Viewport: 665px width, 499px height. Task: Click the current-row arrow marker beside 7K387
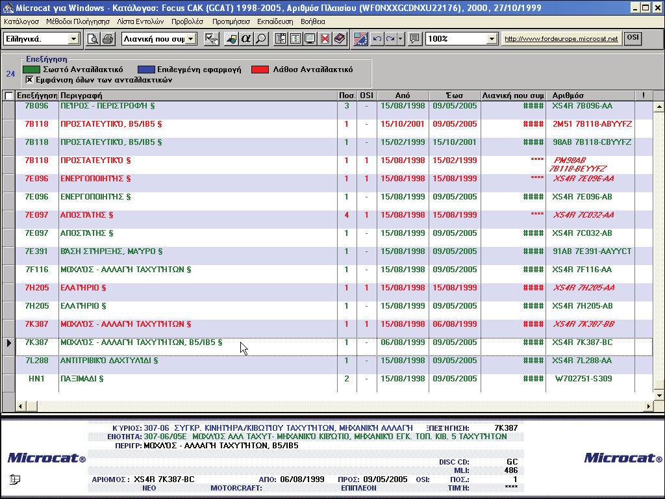9,342
